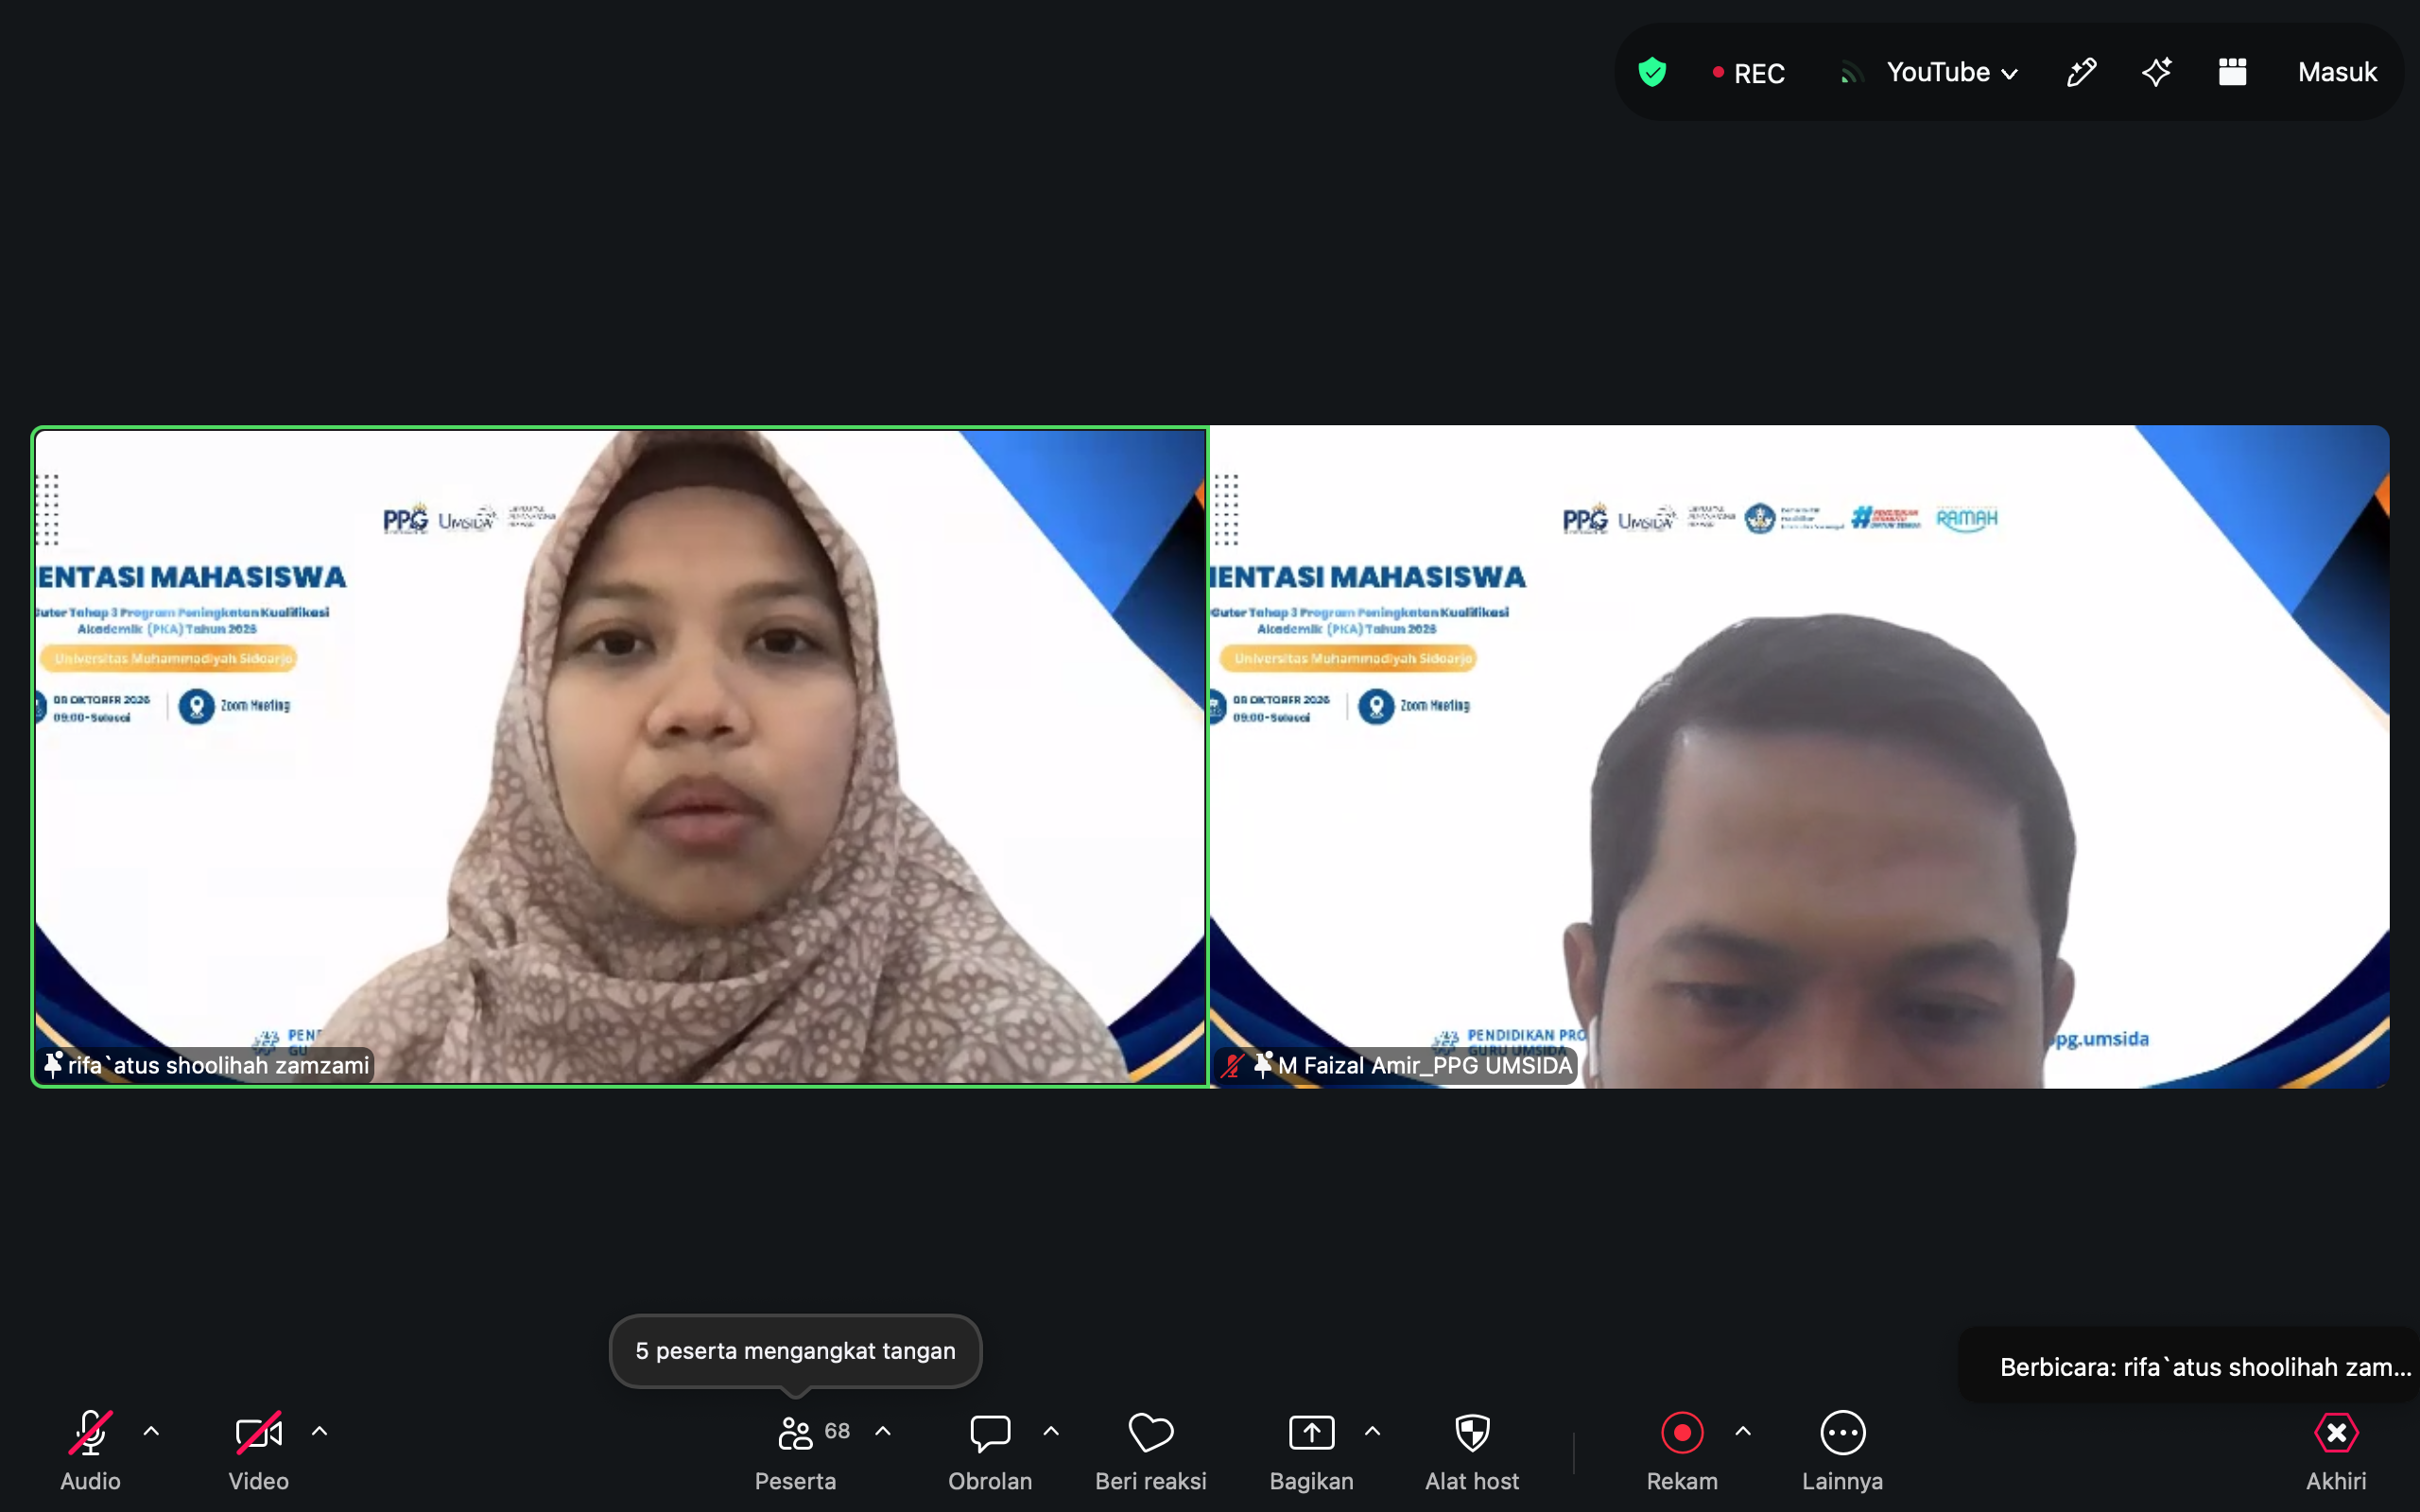
Task: Click Akhiri to end the meeting
Action: [2336, 1450]
